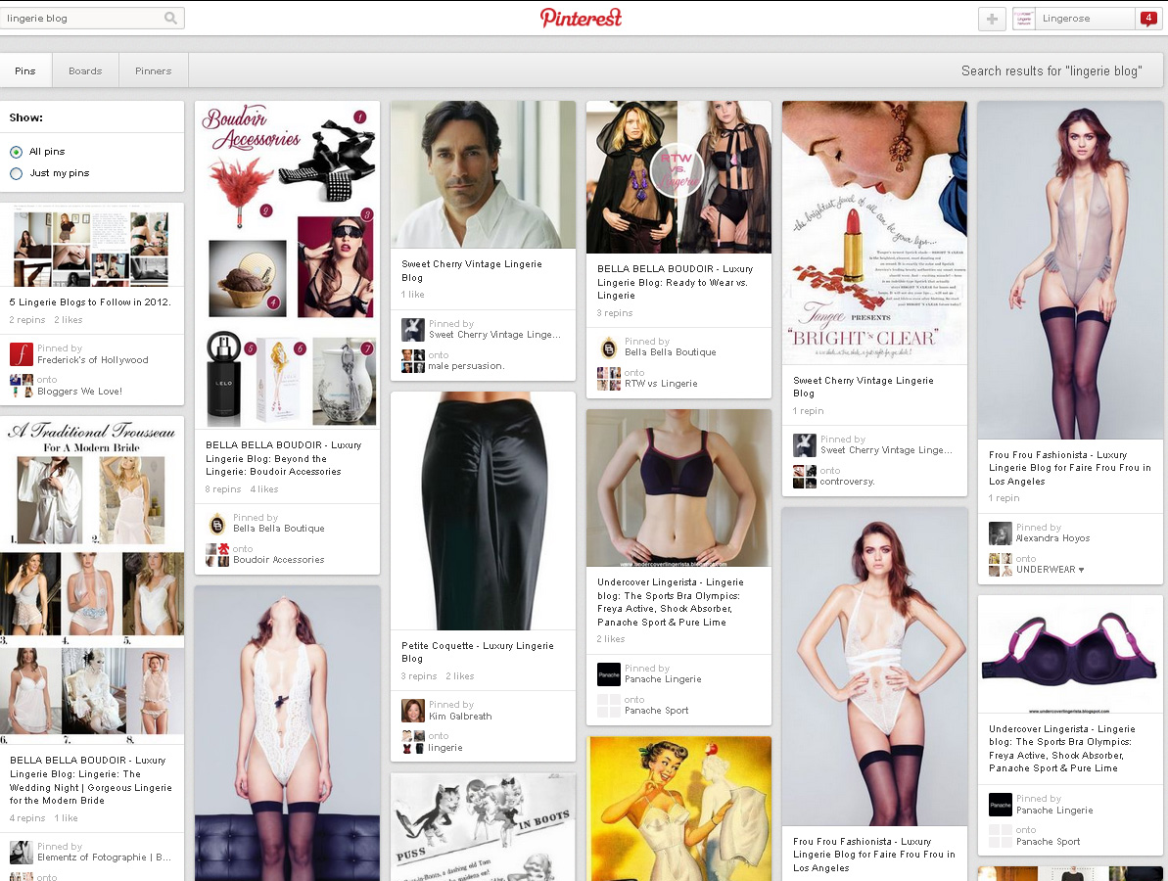This screenshot has height=881, width=1168.
Task: Open the Tangee Bright N Clear lipstick ad
Action: pyautogui.click(x=874, y=232)
